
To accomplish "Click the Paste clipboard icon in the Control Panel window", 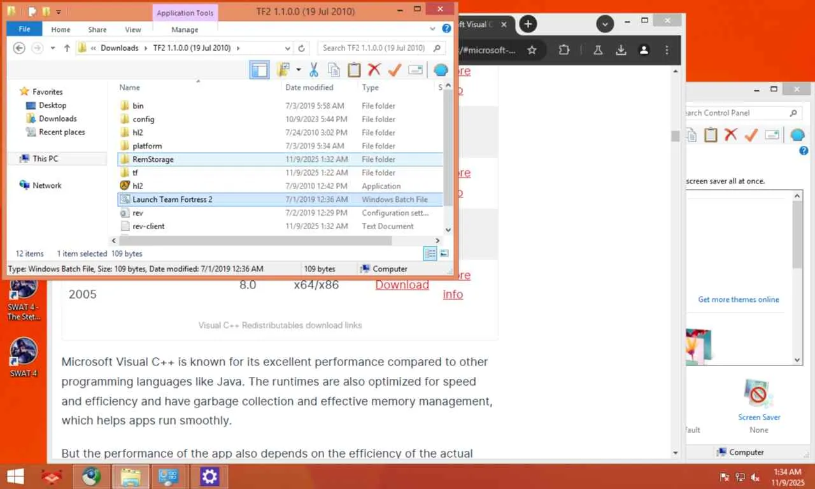I will [711, 134].
